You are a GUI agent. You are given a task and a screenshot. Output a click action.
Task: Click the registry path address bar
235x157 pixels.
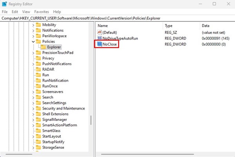point(117,18)
